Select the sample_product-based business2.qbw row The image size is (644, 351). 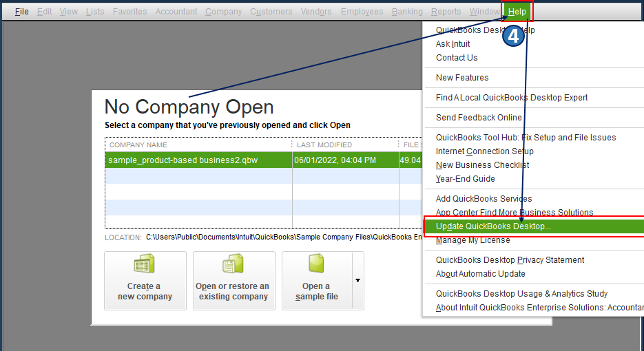click(264, 160)
